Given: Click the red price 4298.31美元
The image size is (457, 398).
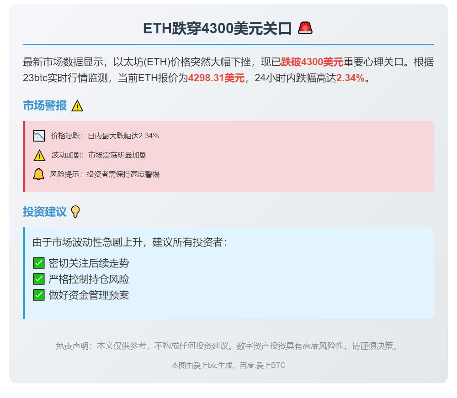Looking at the screenshot, I should [217, 79].
